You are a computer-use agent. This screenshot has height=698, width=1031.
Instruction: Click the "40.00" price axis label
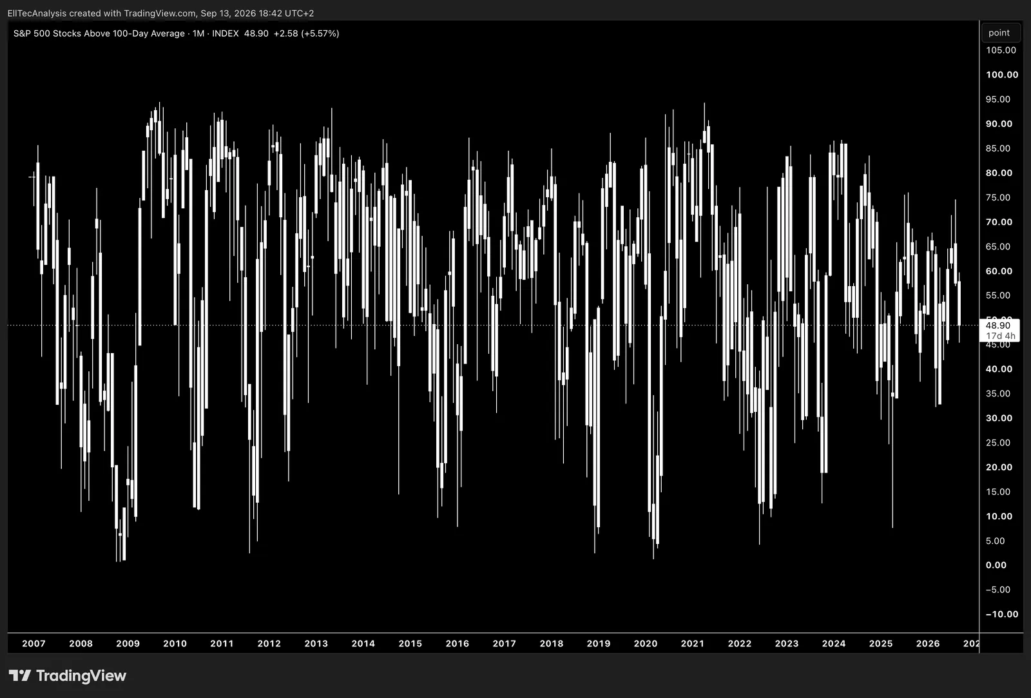click(x=999, y=369)
